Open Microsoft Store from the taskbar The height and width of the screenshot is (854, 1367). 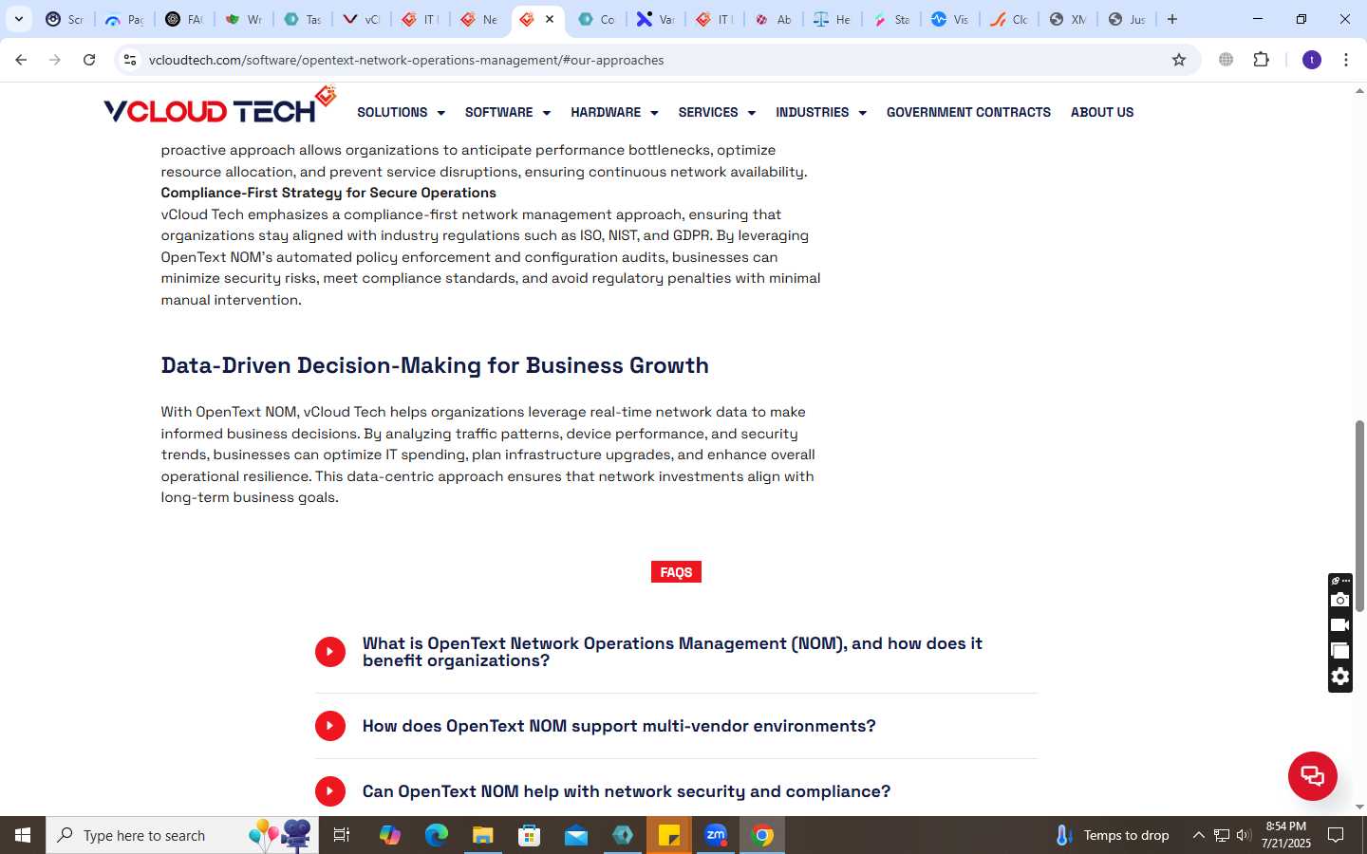tap(530, 835)
